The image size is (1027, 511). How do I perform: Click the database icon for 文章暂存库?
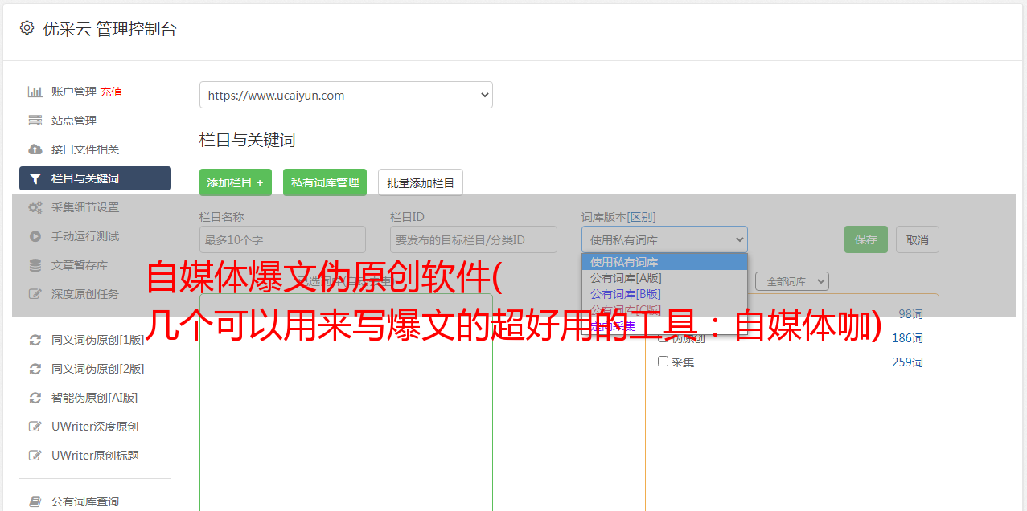point(35,265)
